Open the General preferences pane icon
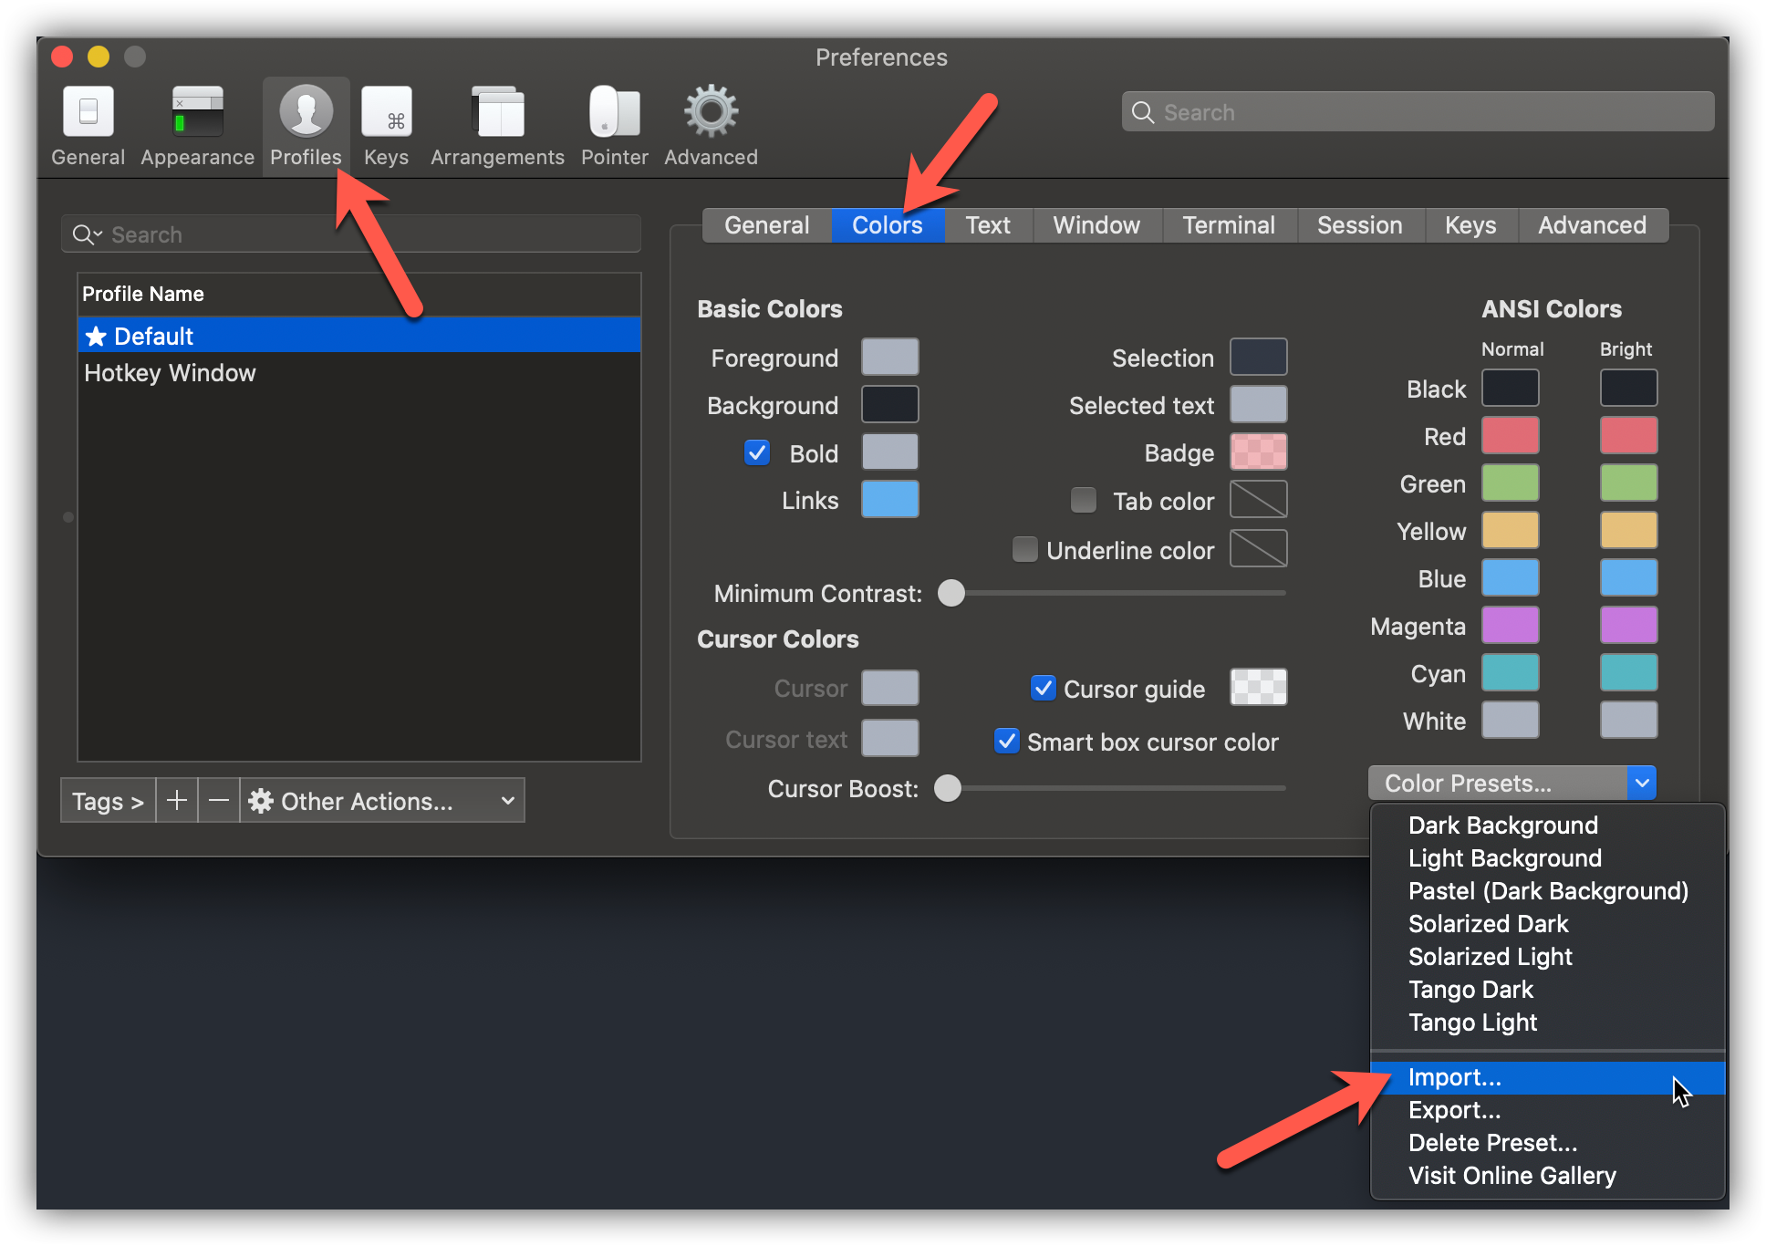This screenshot has width=1766, height=1246. tap(88, 113)
